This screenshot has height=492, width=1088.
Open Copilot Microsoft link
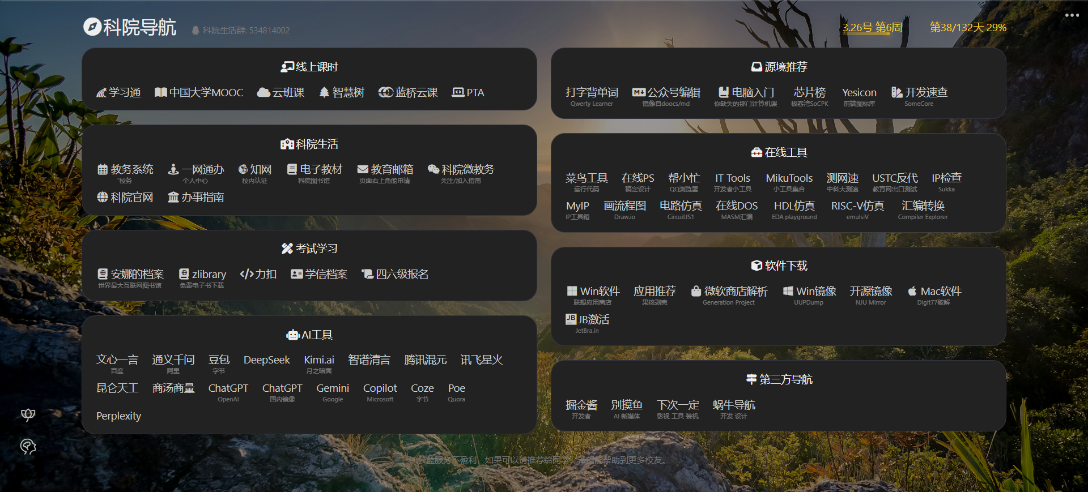[380, 392]
